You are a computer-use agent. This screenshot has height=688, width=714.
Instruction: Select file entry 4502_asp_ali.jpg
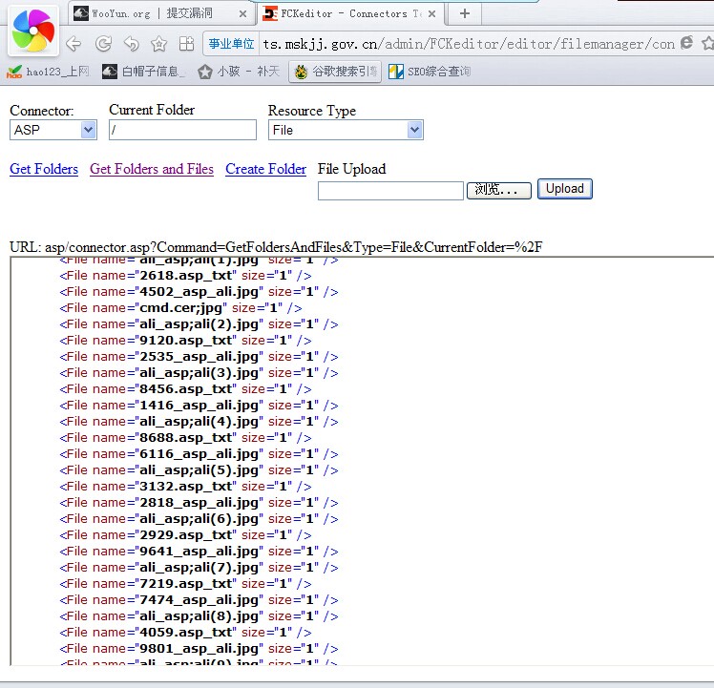(x=199, y=292)
